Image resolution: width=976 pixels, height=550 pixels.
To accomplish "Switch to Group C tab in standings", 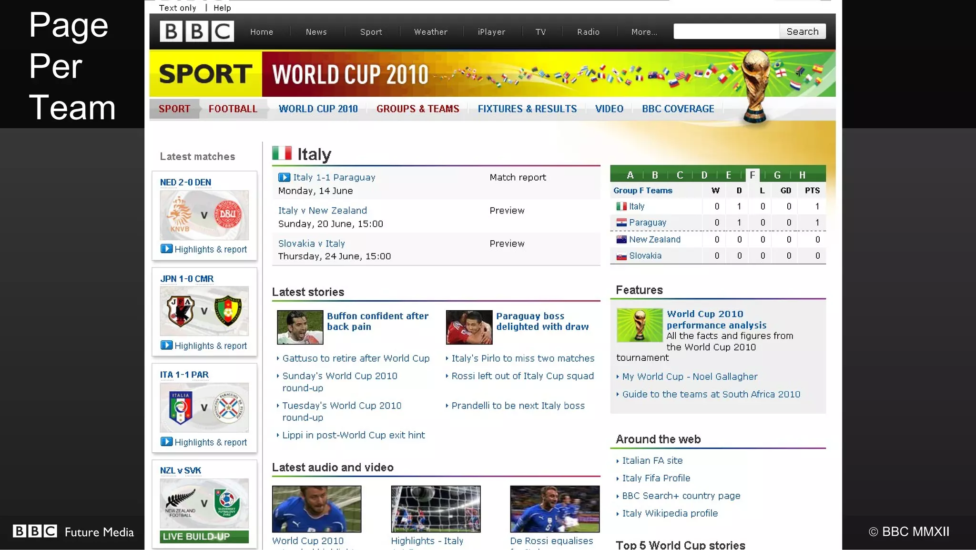I will pos(680,175).
